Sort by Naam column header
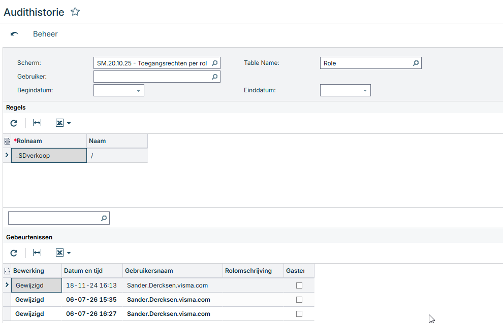The height and width of the screenshot is (323, 503). pos(117,141)
